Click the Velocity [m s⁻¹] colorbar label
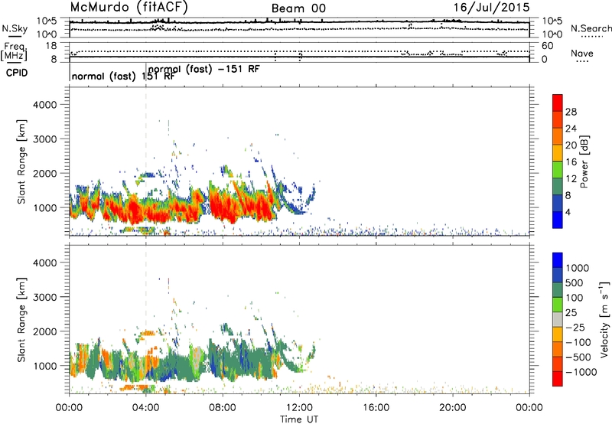 pyautogui.click(x=604, y=319)
